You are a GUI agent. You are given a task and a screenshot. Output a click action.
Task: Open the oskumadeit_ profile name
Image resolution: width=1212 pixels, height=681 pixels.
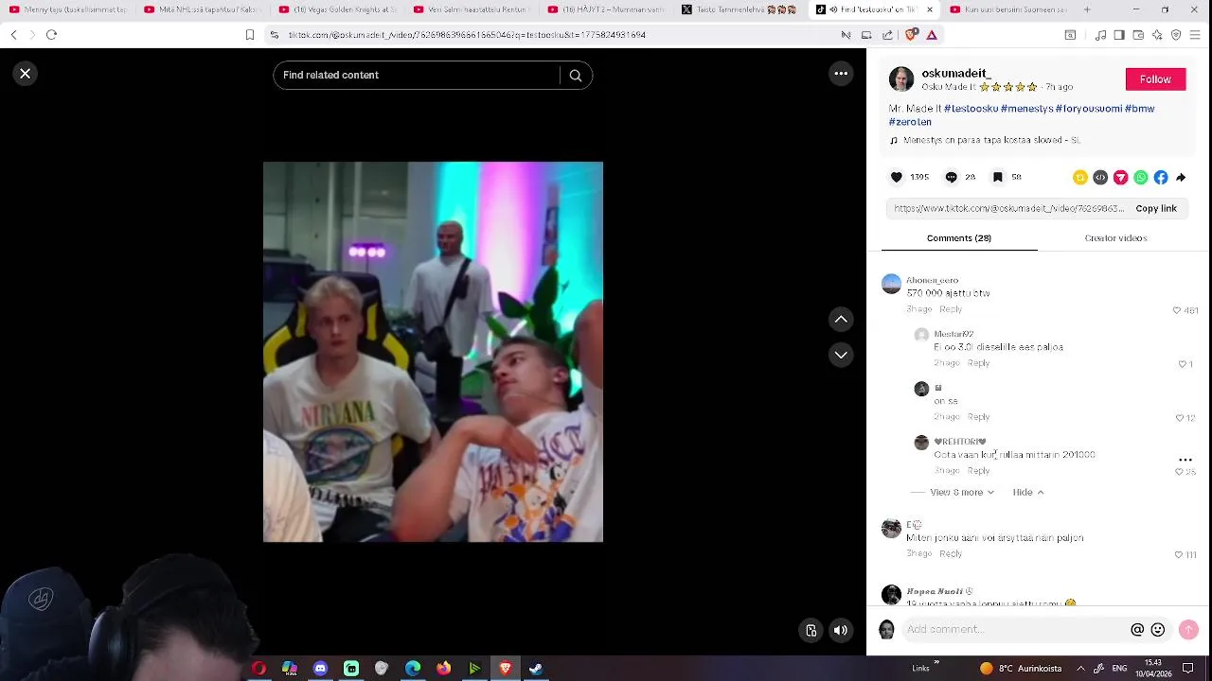click(956, 73)
